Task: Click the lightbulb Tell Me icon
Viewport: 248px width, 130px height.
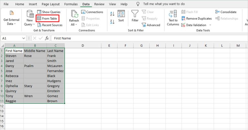Action: (x=138, y=4)
